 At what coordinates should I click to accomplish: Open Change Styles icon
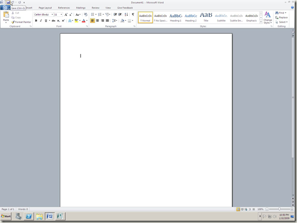pyautogui.click(x=267, y=17)
